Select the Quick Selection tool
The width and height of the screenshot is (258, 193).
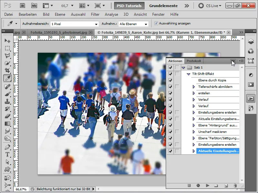[x=7, y=63]
